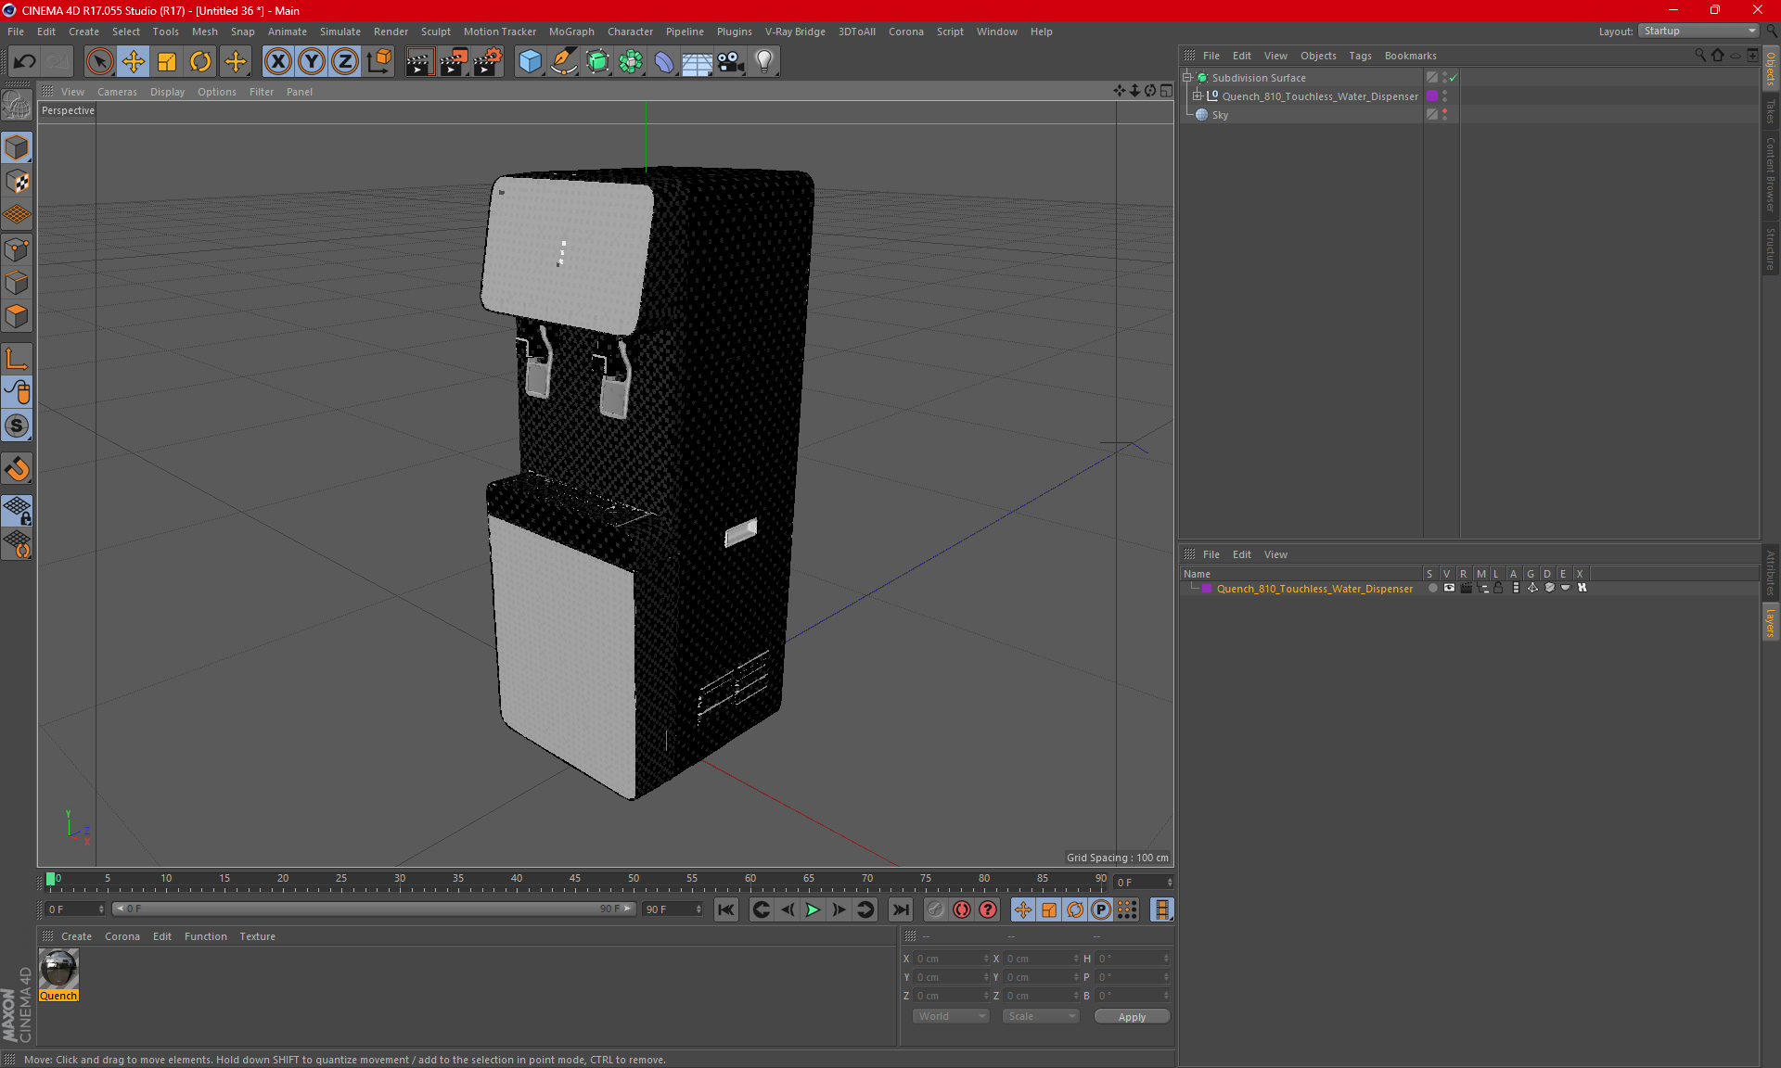1781x1068 pixels.
Task: Add a Camera object
Action: click(x=731, y=61)
